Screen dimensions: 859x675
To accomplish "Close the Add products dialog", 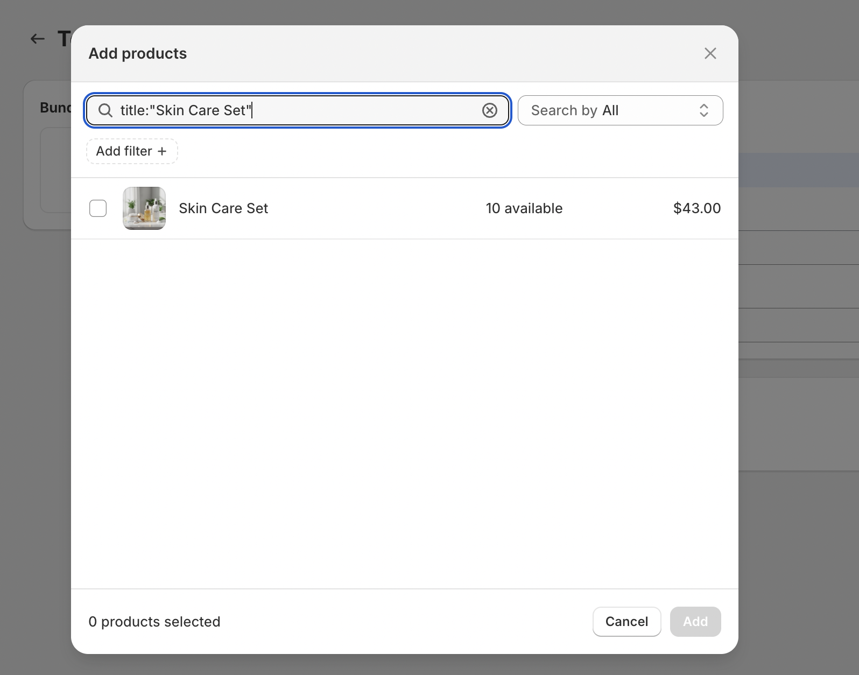I will coord(710,53).
